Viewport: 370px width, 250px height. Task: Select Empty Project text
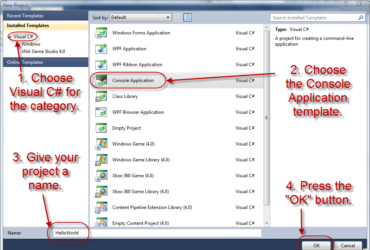tap(127, 128)
